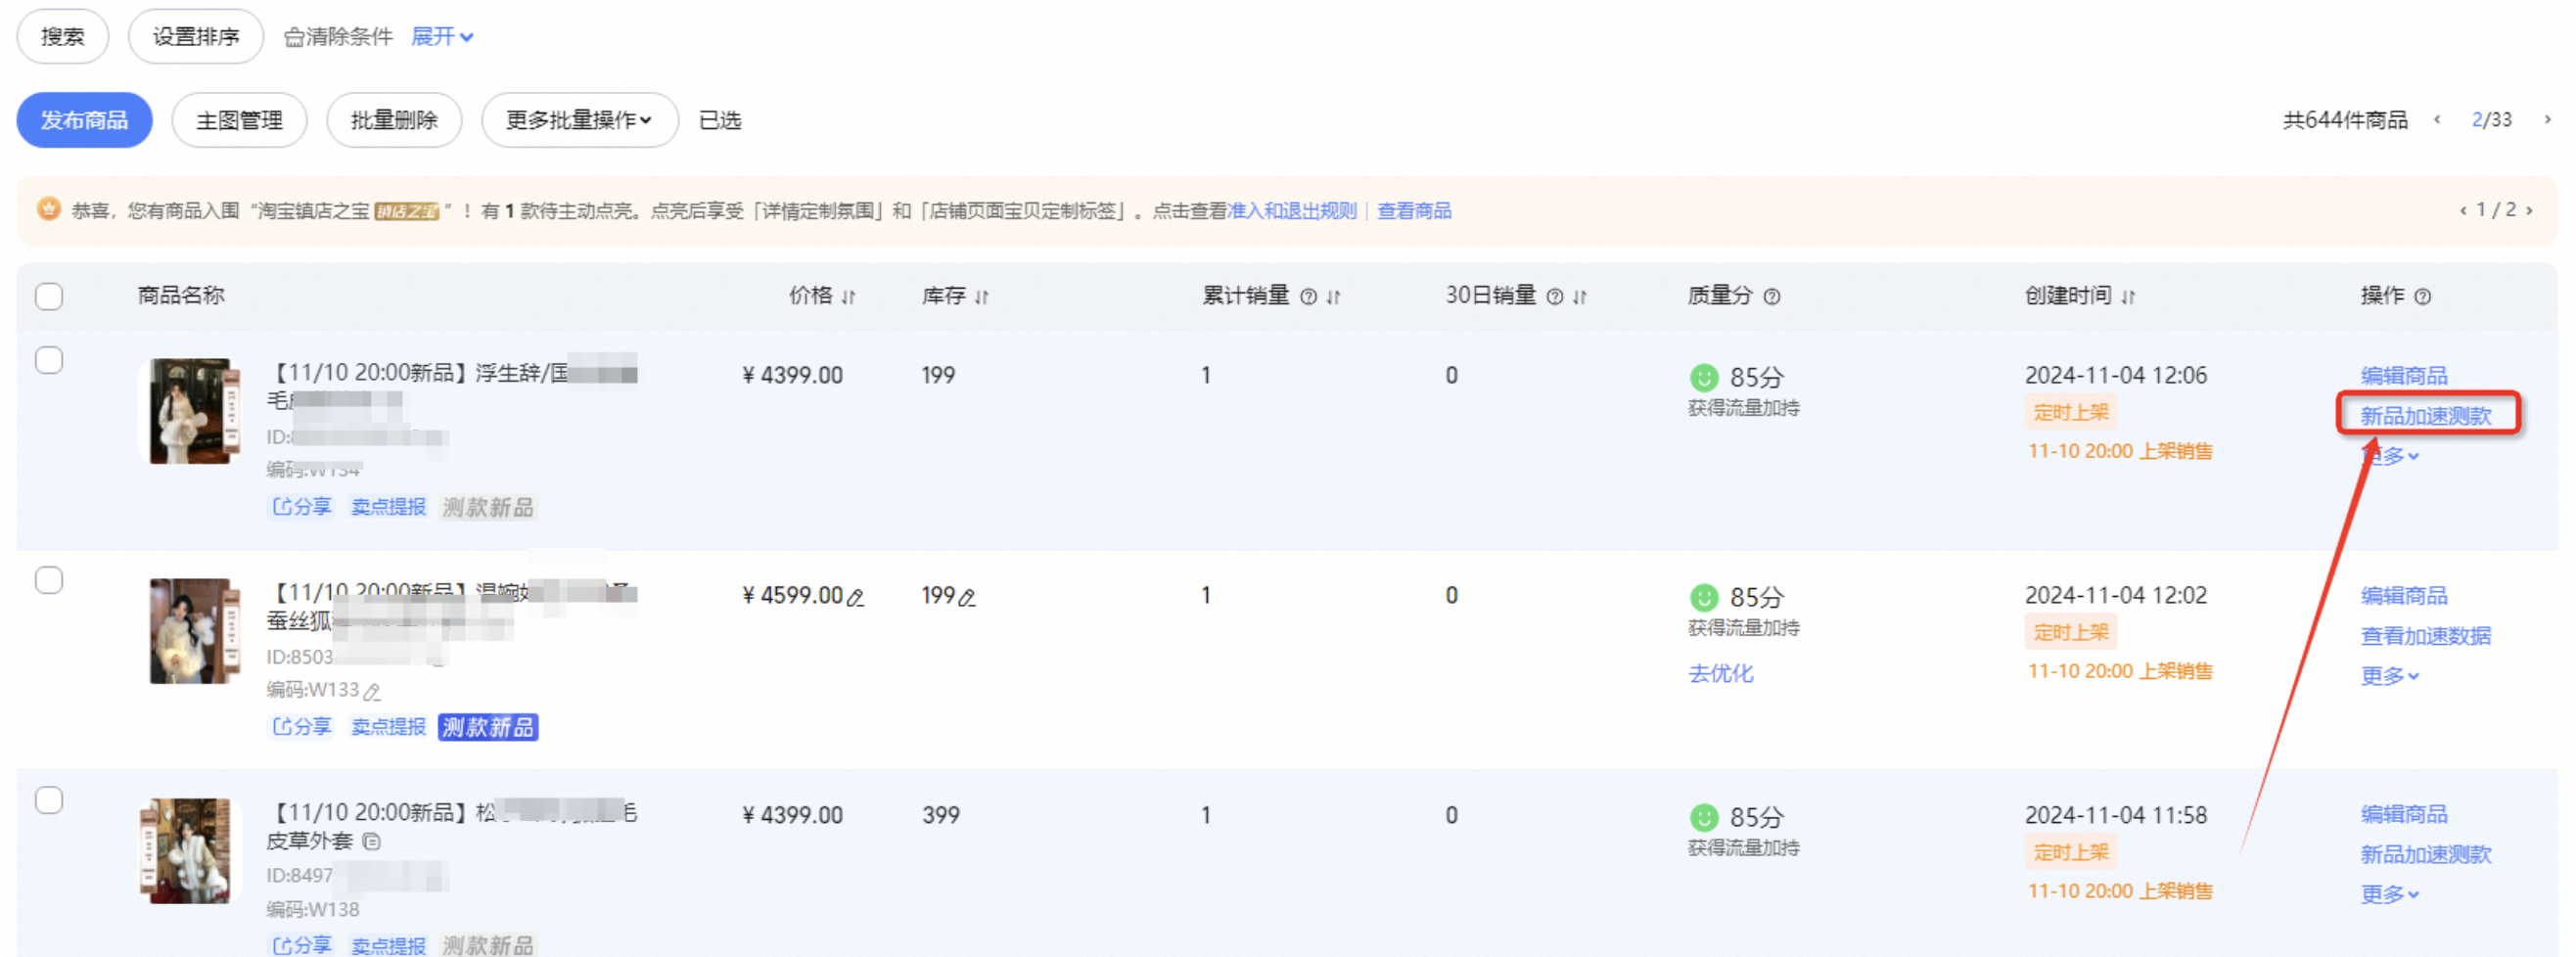Sort by 价格 column
This screenshot has height=957, width=2576.
click(848, 297)
